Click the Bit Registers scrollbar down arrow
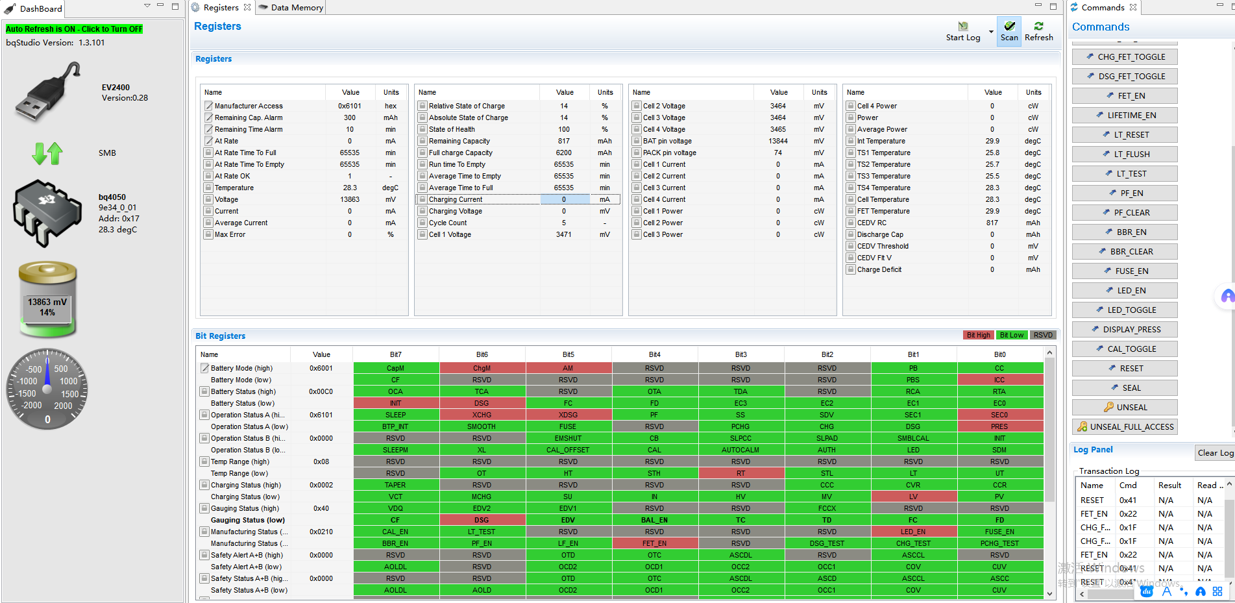This screenshot has width=1235, height=603. click(1049, 593)
